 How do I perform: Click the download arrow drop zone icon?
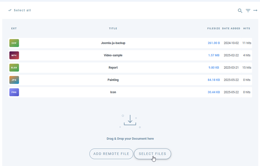(130, 120)
